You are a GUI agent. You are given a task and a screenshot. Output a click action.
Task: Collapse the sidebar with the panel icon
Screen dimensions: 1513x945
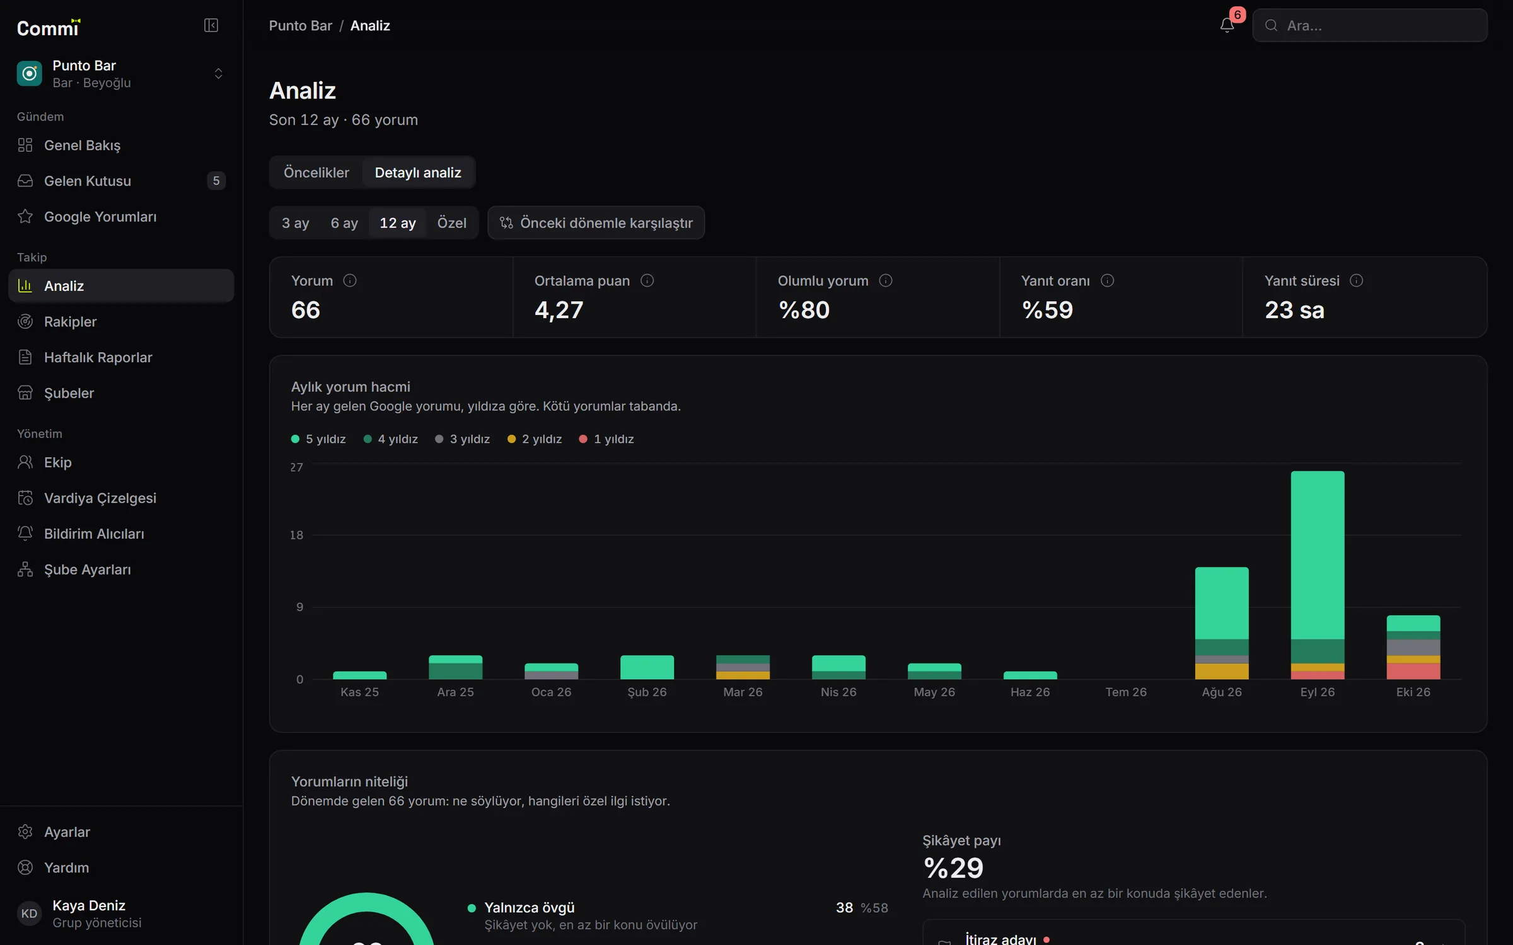point(211,25)
